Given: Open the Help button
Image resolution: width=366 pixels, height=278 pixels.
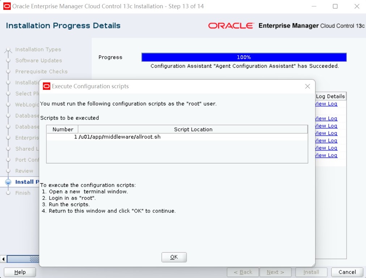Looking at the screenshot, I should tap(20, 272).
